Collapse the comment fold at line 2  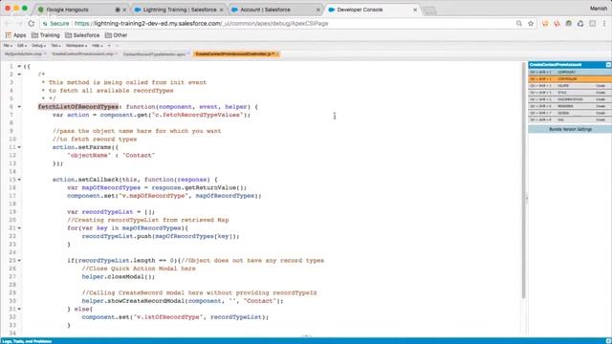19,75
